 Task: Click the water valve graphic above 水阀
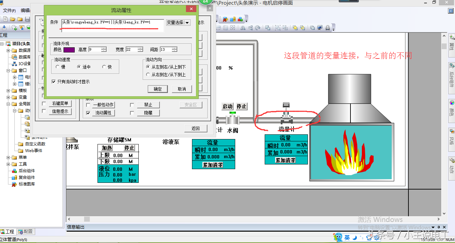pos(232,118)
